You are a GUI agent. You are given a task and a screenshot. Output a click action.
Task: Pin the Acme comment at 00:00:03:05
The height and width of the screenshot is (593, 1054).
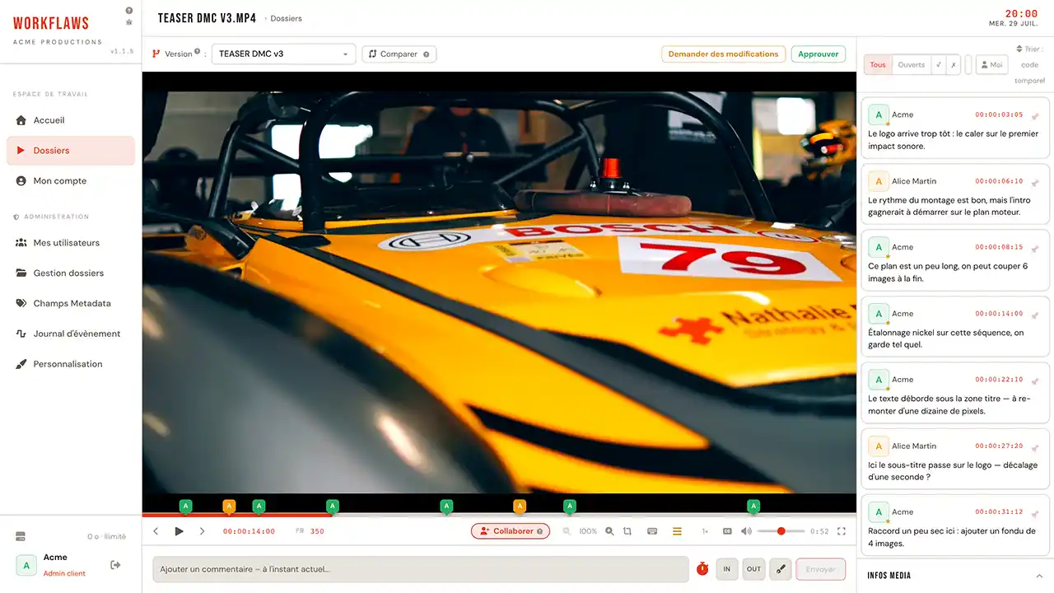click(x=1035, y=115)
